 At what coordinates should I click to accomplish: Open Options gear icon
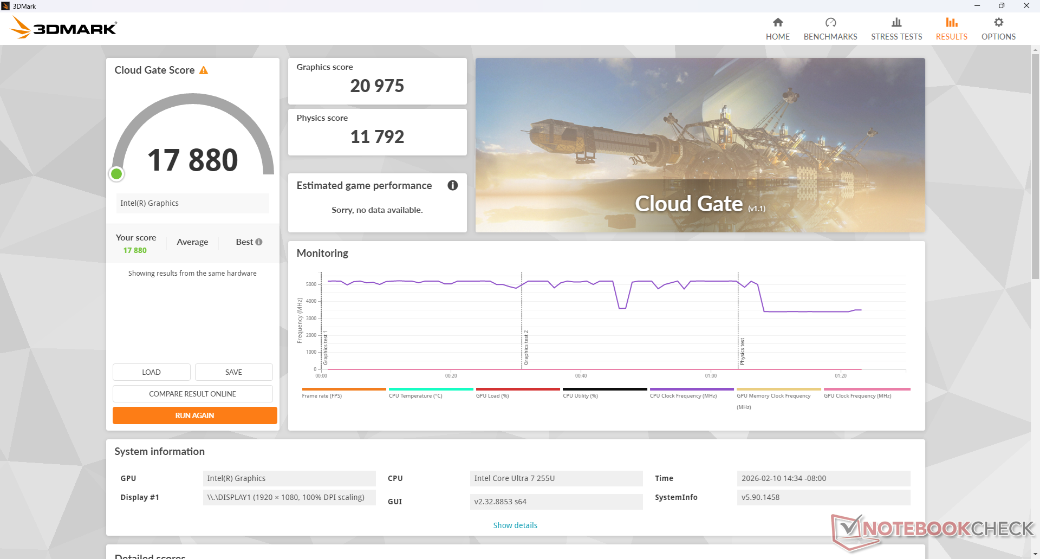point(998,23)
